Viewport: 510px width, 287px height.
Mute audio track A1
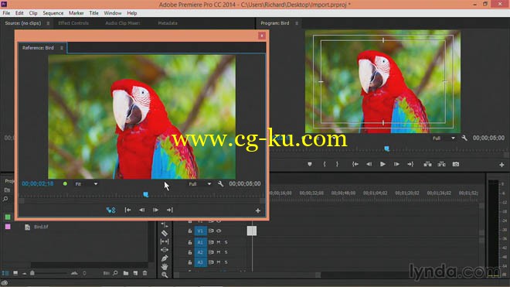coord(219,242)
